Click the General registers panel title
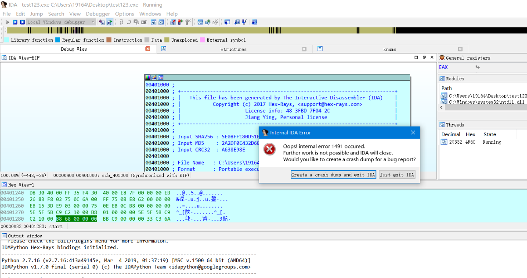This screenshot has width=527, height=278. pos(468,57)
